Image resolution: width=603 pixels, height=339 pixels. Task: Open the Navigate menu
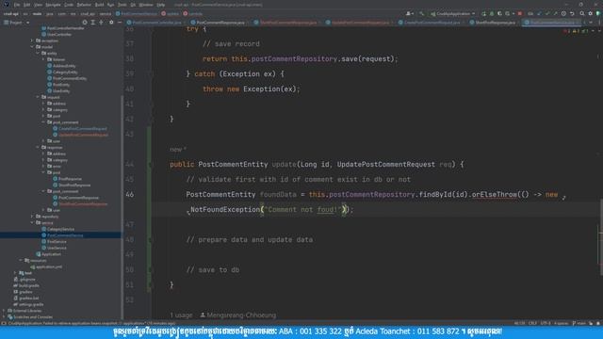53,5
